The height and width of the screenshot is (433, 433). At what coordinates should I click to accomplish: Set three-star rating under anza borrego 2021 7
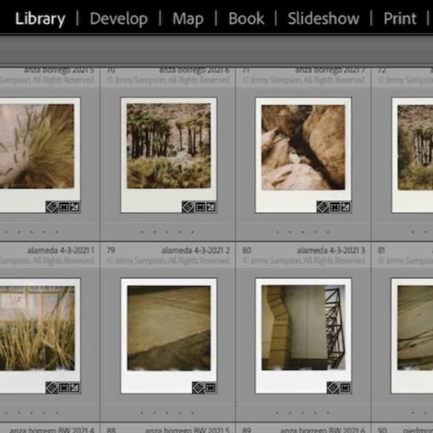pos(303,232)
